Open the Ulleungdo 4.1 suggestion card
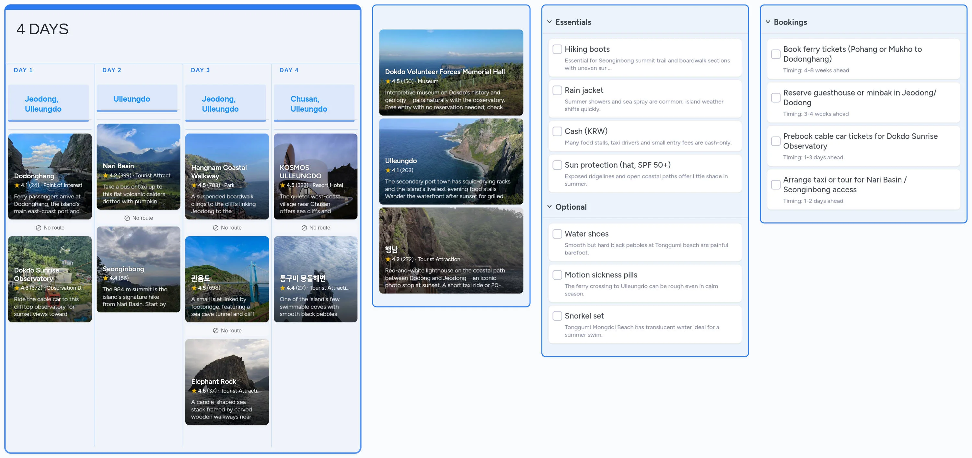The width and height of the screenshot is (972, 458). point(451,162)
